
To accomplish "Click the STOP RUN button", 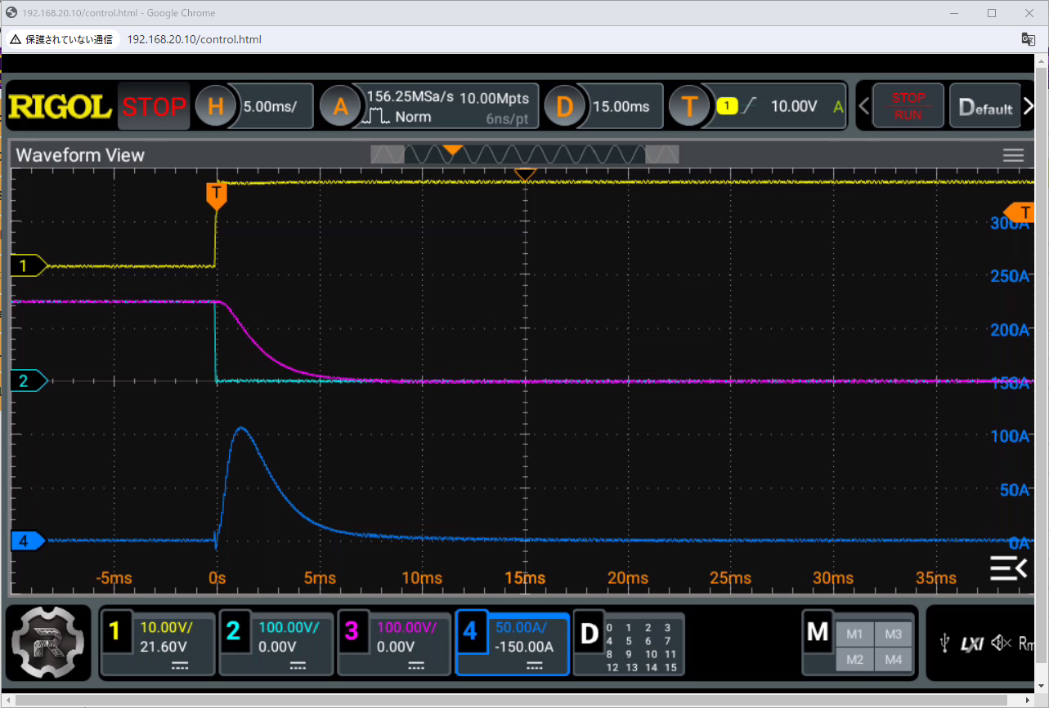I will (x=908, y=106).
